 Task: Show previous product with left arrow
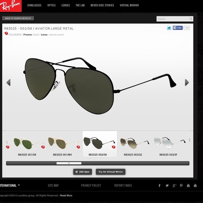coord(8,83)
